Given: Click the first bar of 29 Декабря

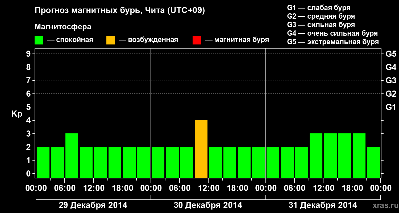Looking at the screenshot, I should coord(43,162).
